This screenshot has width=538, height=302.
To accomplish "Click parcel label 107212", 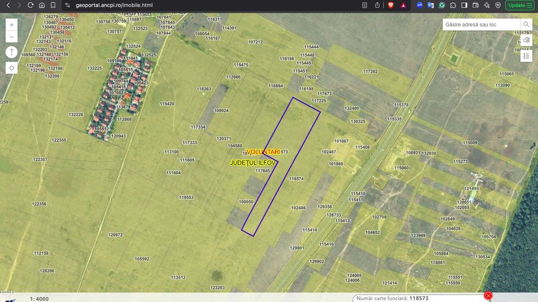I will pyautogui.click(x=255, y=42).
